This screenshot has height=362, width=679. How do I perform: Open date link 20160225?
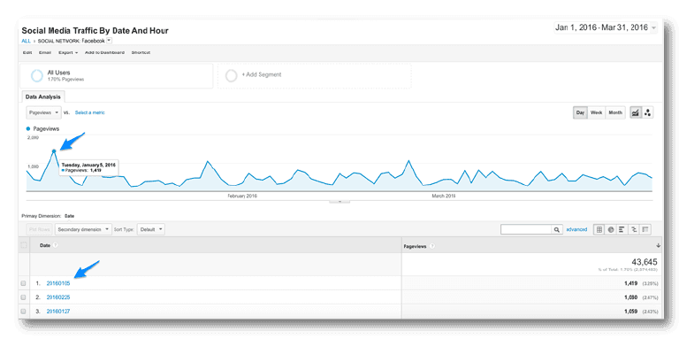coord(58,297)
